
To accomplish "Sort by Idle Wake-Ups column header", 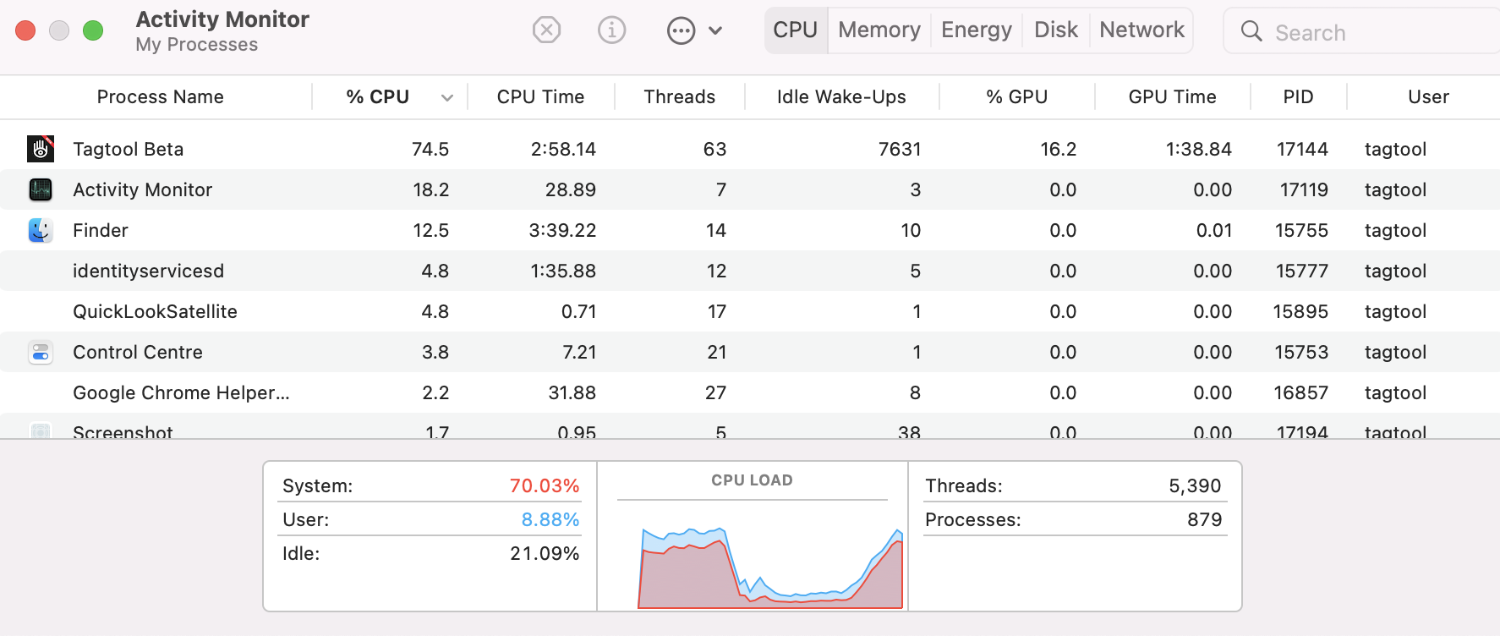I will [840, 97].
